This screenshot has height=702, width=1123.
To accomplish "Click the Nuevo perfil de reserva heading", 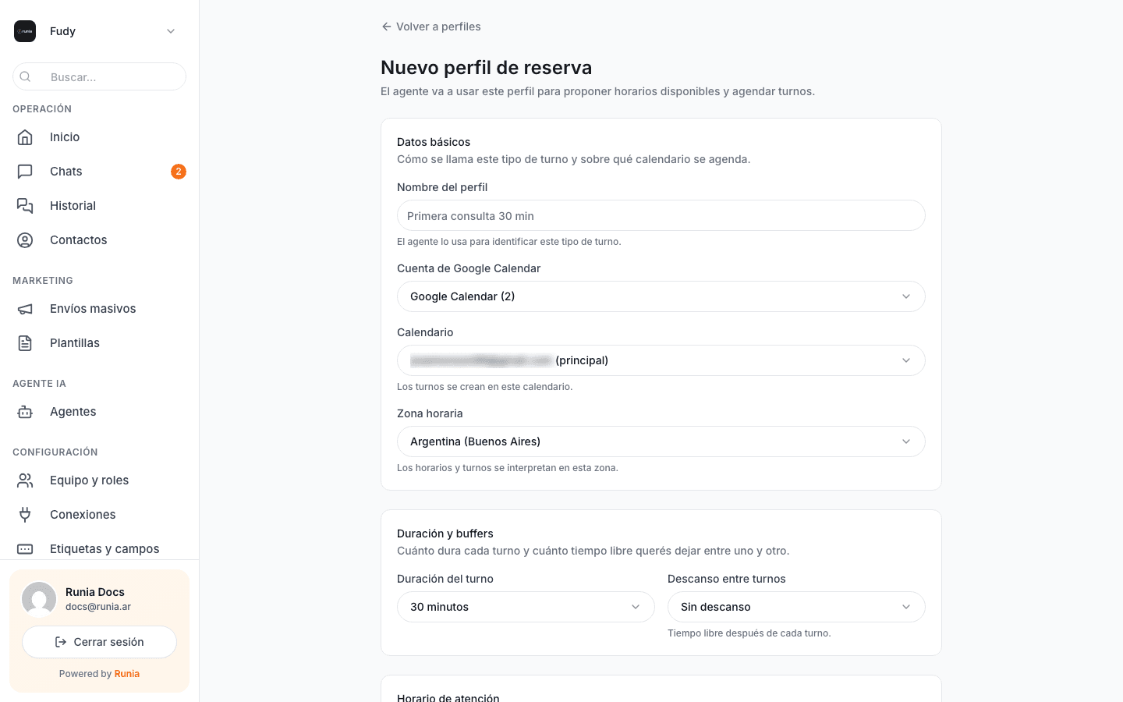I will (486, 68).
